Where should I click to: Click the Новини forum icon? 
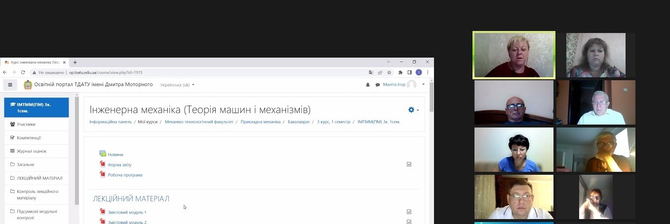click(x=103, y=154)
